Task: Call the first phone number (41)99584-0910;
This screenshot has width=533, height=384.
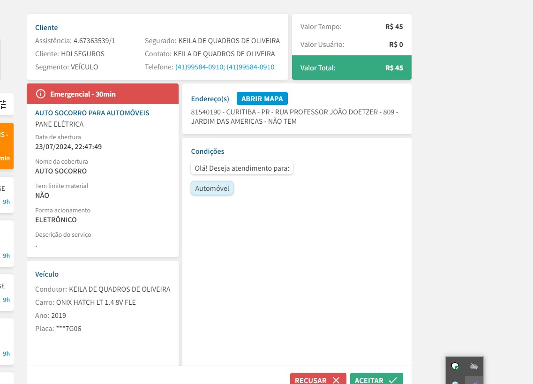Action: point(200,67)
